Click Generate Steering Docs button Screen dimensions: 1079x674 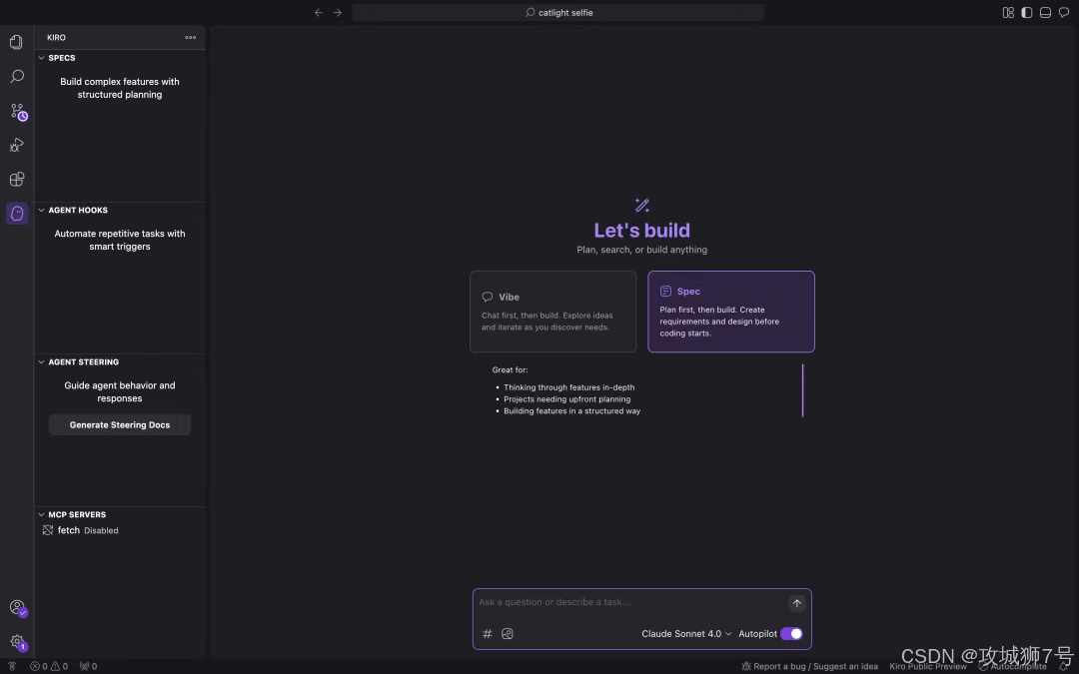click(120, 425)
